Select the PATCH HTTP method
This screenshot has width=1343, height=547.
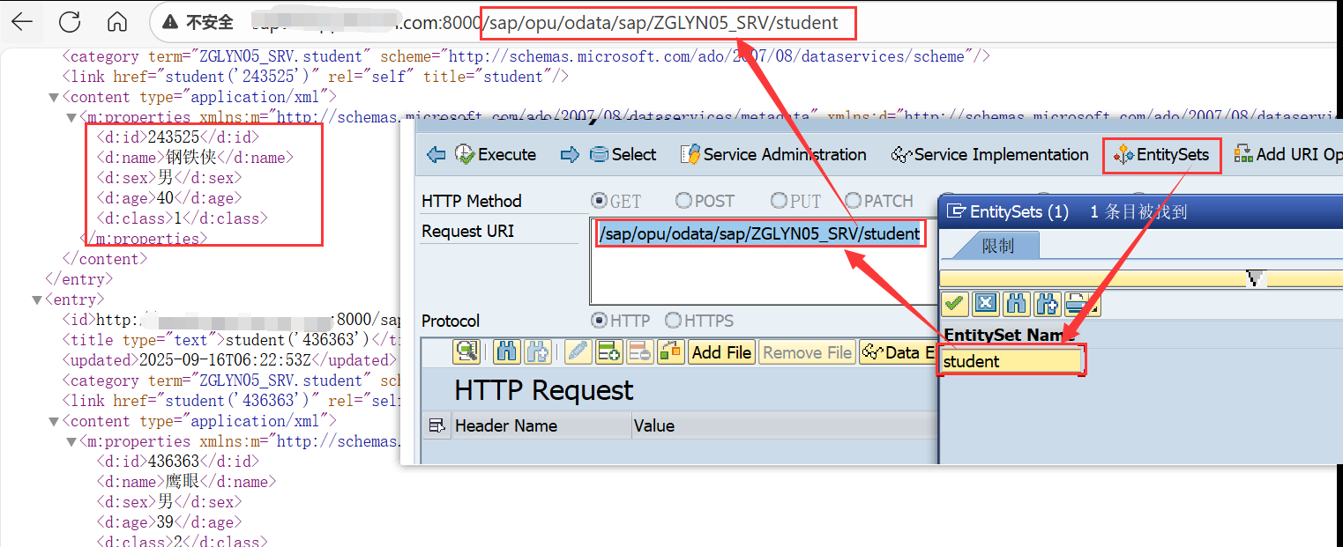tap(878, 202)
